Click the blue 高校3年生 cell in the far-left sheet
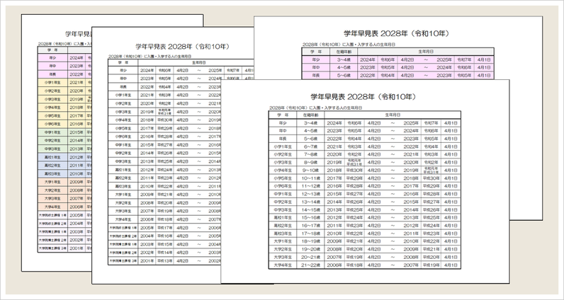Viewport: 564px width, 300px height. coord(52,174)
